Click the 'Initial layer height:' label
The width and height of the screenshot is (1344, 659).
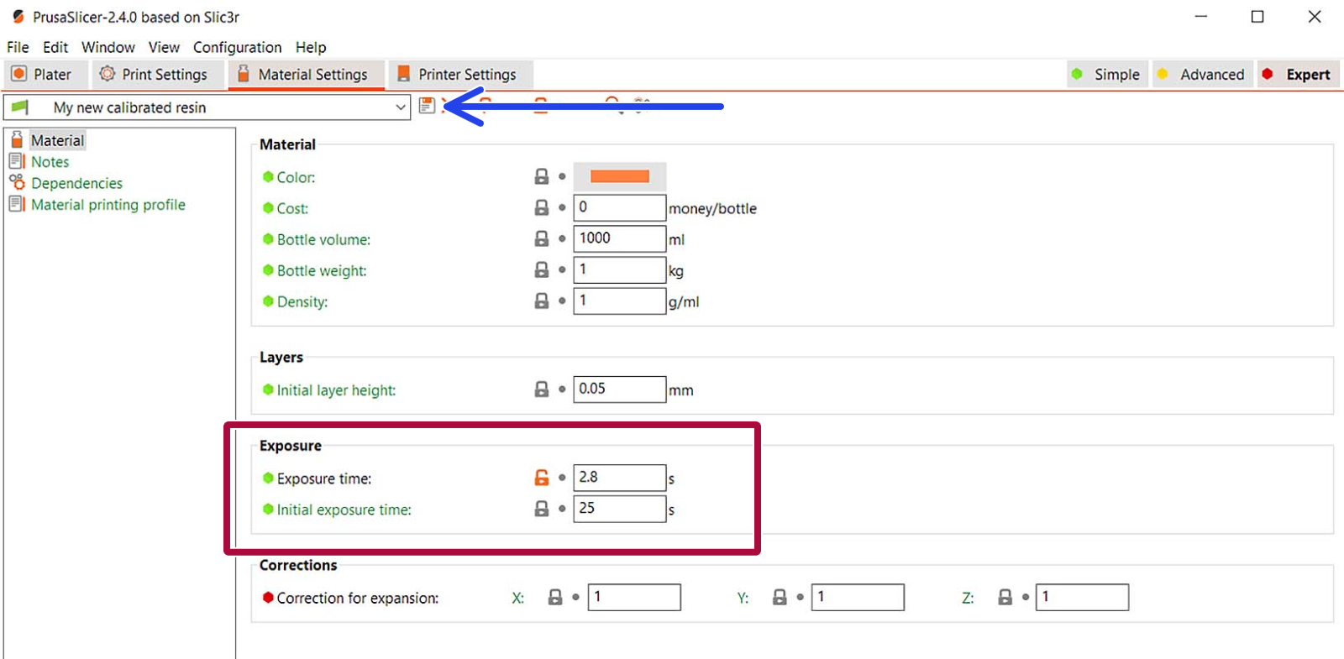click(336, 390)
